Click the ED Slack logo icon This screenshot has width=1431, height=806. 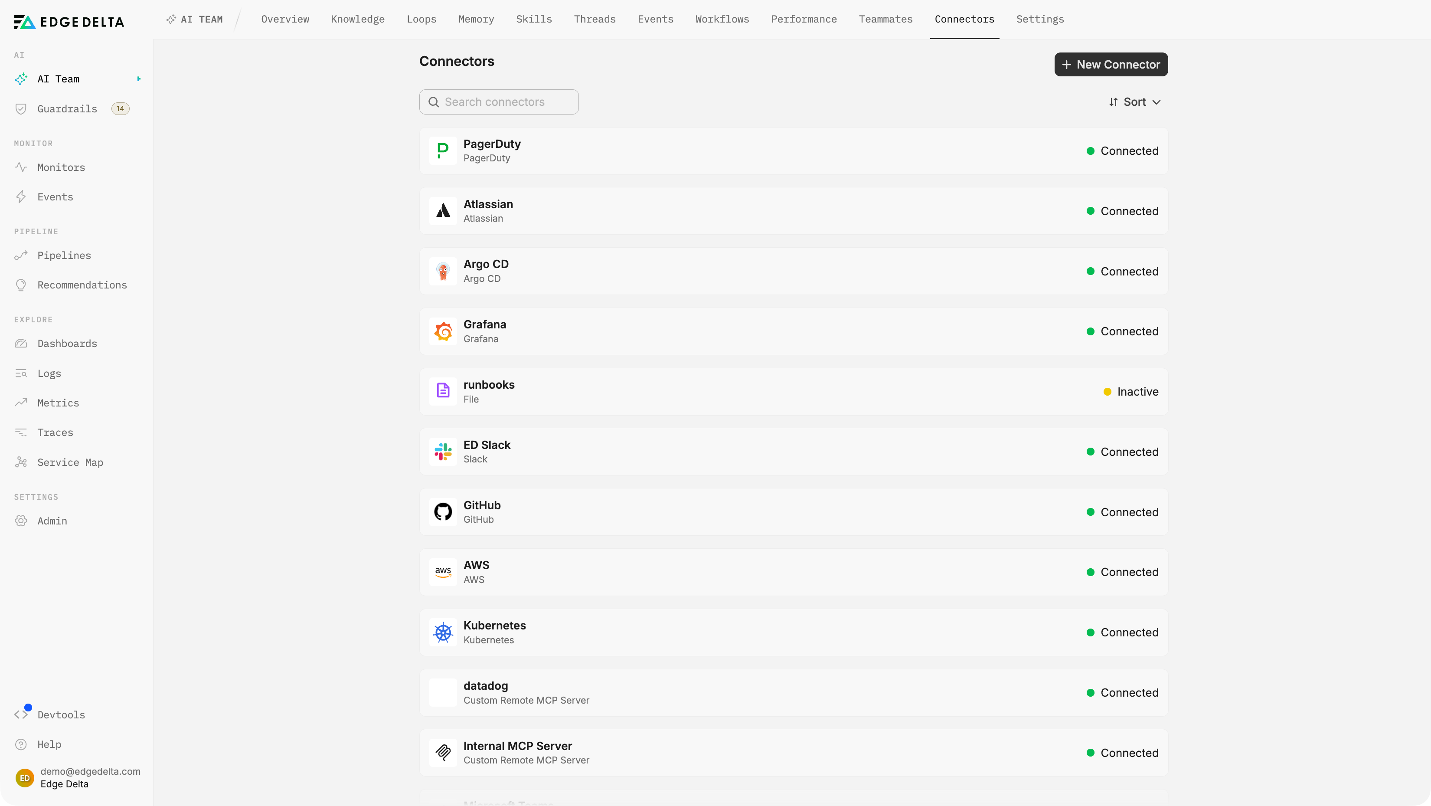click(x=443, y=452)
